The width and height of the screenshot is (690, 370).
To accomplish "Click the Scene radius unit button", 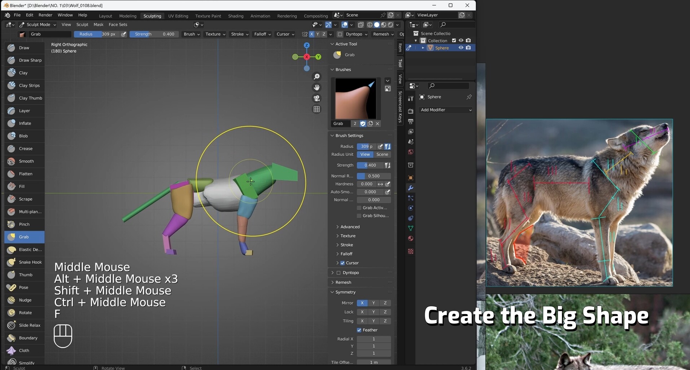I will pos(382,154).
